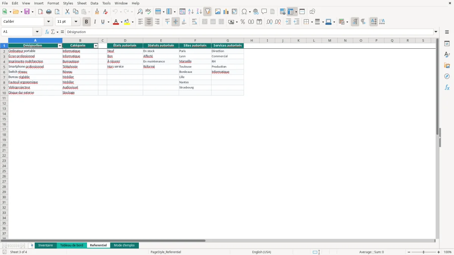Viewport: 454px width, 255px height.
Task: Click the zoom in plus button
Action: [x=439, y=252]
